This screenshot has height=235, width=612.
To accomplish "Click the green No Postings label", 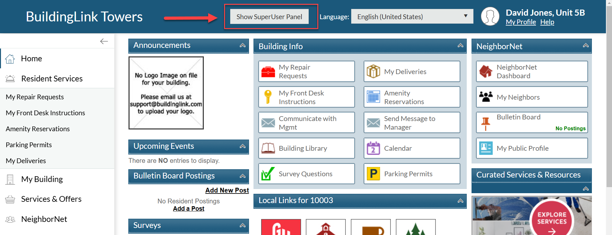I will tap(570, 128).
